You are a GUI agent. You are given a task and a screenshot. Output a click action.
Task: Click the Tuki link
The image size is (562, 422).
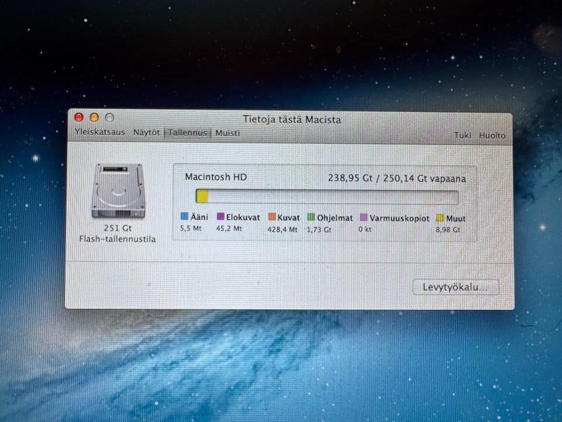tap(462, 135)
